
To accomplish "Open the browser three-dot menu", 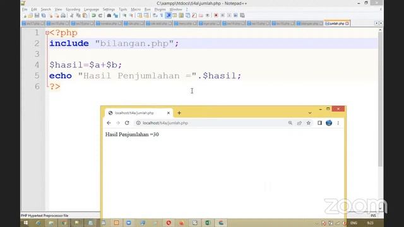I will [338, 123].
